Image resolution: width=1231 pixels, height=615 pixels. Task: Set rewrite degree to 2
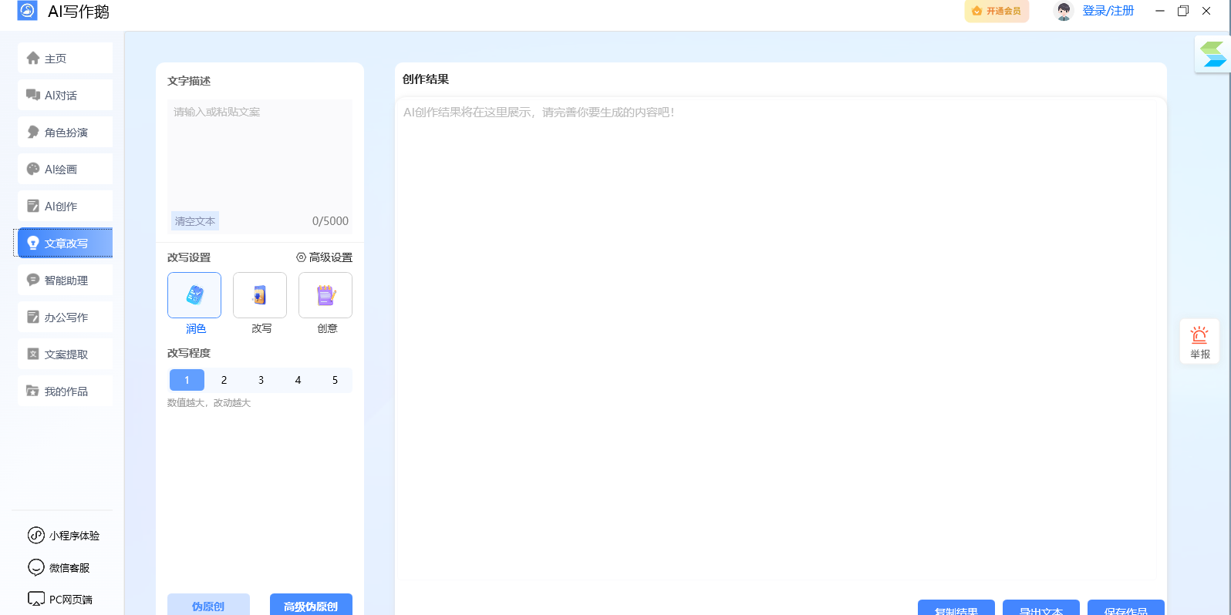[x=224, y=380]
